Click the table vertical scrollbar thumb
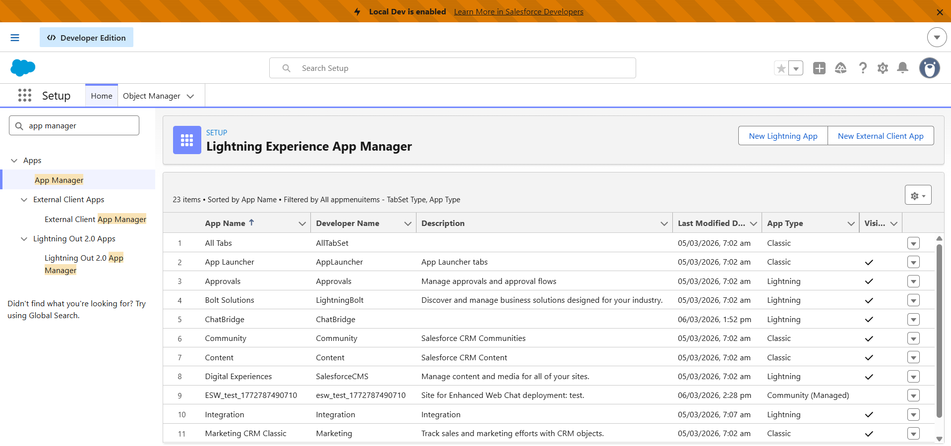This screenshot has height=446, width=951. tap(939, 331)
